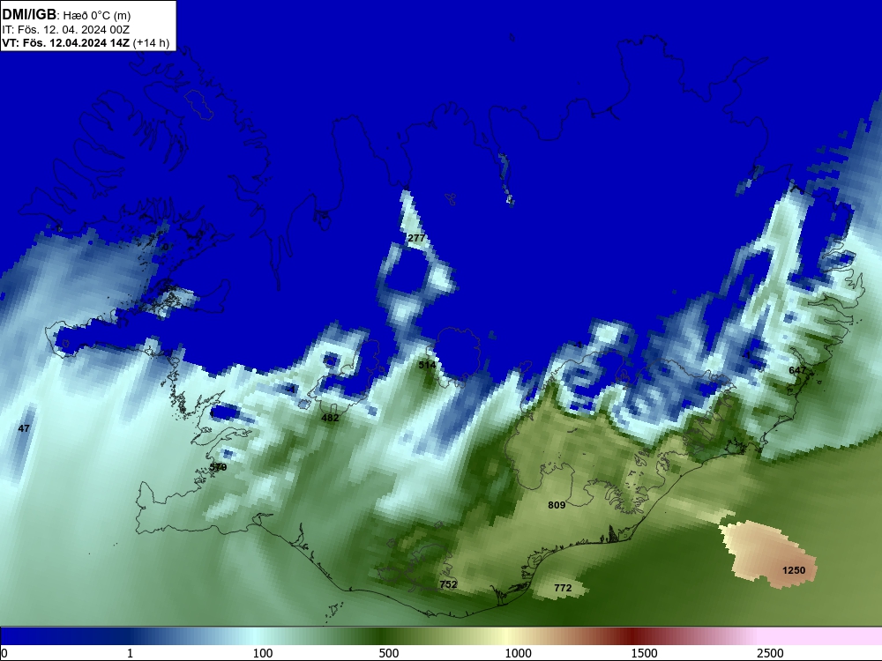Click the 1 tick on color scale
Screen dimensions: 882x661
[x=130, y=653]
